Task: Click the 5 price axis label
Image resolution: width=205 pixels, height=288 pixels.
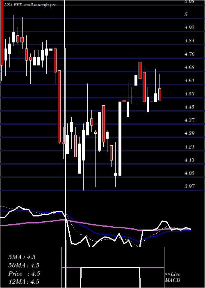Action: 186,14
